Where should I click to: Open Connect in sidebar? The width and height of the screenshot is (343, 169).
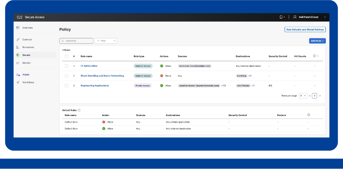(27, 40)
